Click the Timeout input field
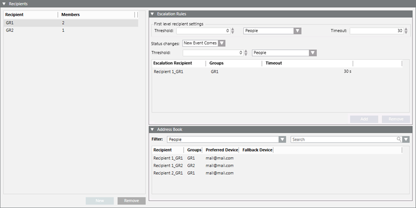The height and width of the screenshot is (208, 416). point(375,31)
